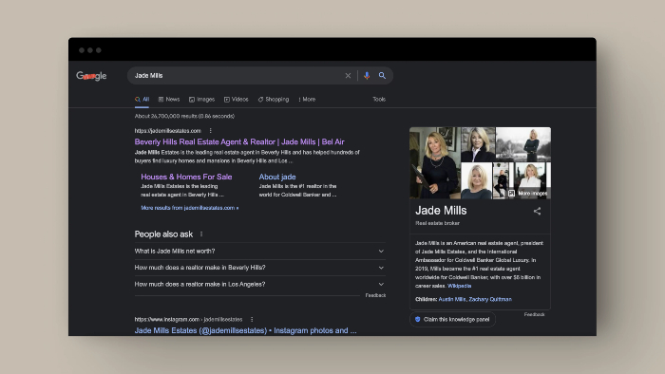Open Beverly Hills Real Estate Agent & Realtor result

[x=239, y=141]
